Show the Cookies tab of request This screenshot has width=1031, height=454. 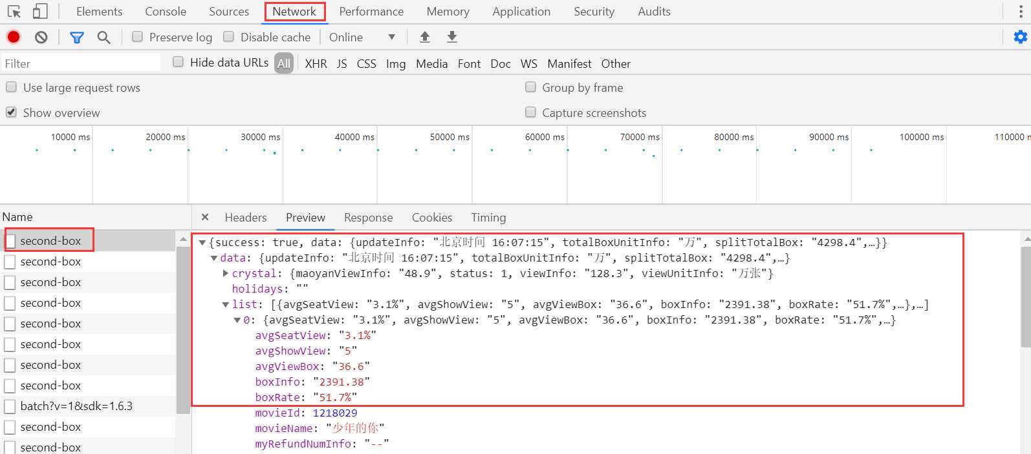pyautogui.click(x=432, y=218)
